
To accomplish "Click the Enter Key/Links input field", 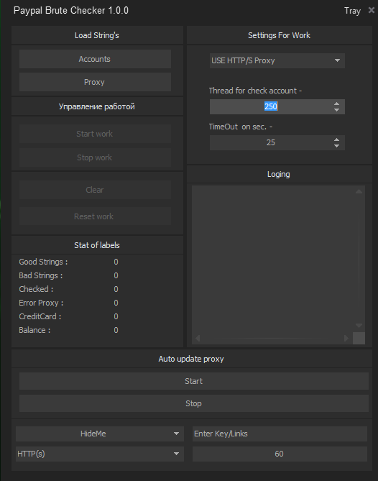I will coord(280,434).
